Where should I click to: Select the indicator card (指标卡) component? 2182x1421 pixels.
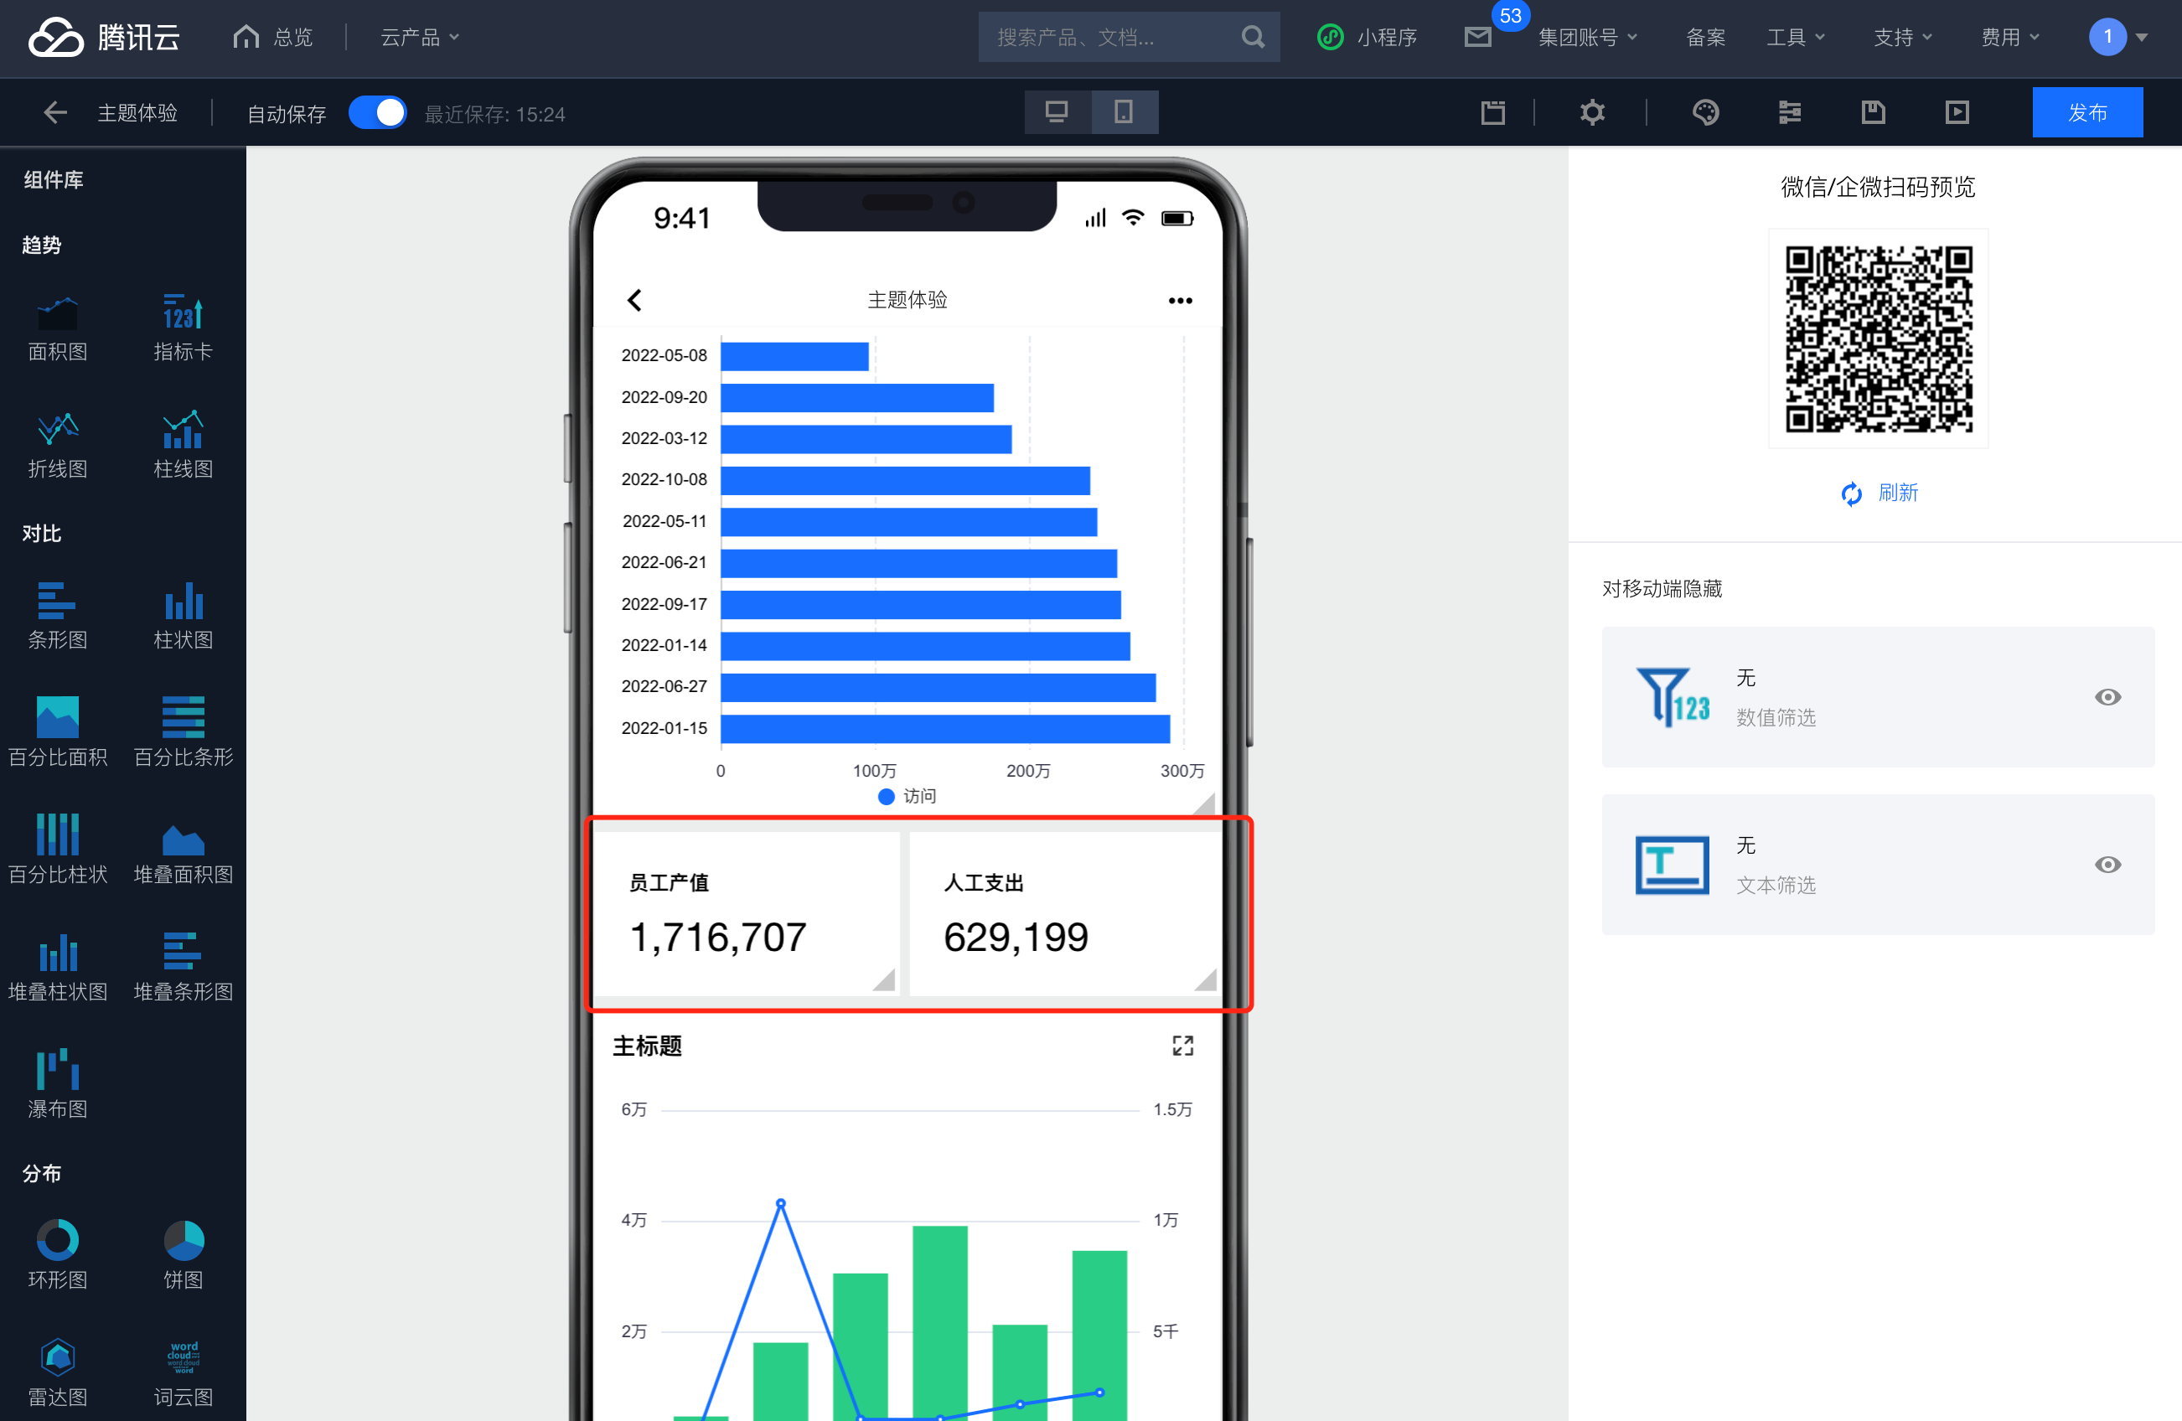tap(183, 327)
